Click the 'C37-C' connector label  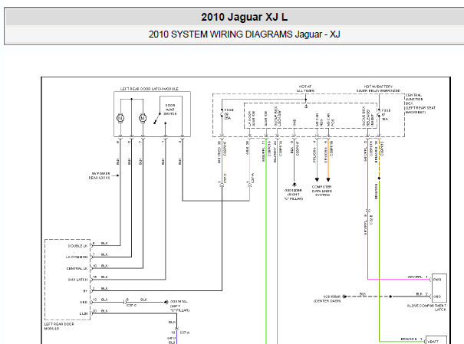pyautogui.click(x=131, y=306)
